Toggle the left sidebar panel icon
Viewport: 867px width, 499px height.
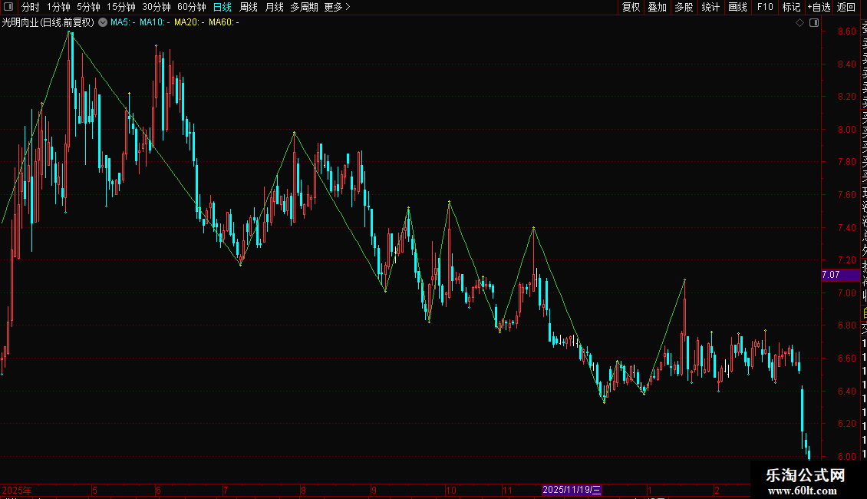point(8,7)
